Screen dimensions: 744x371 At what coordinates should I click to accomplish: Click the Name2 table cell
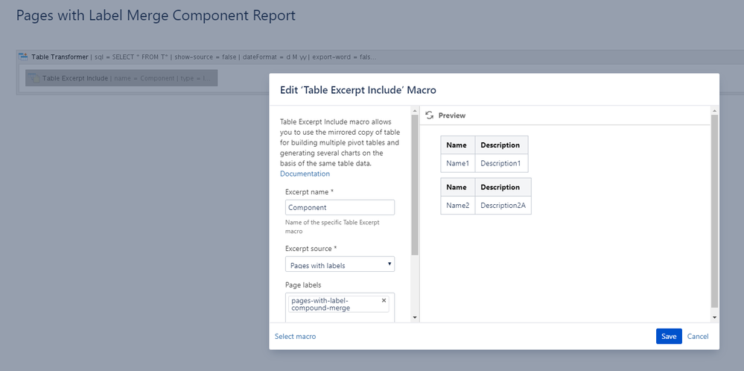click(x=458, y=206)
